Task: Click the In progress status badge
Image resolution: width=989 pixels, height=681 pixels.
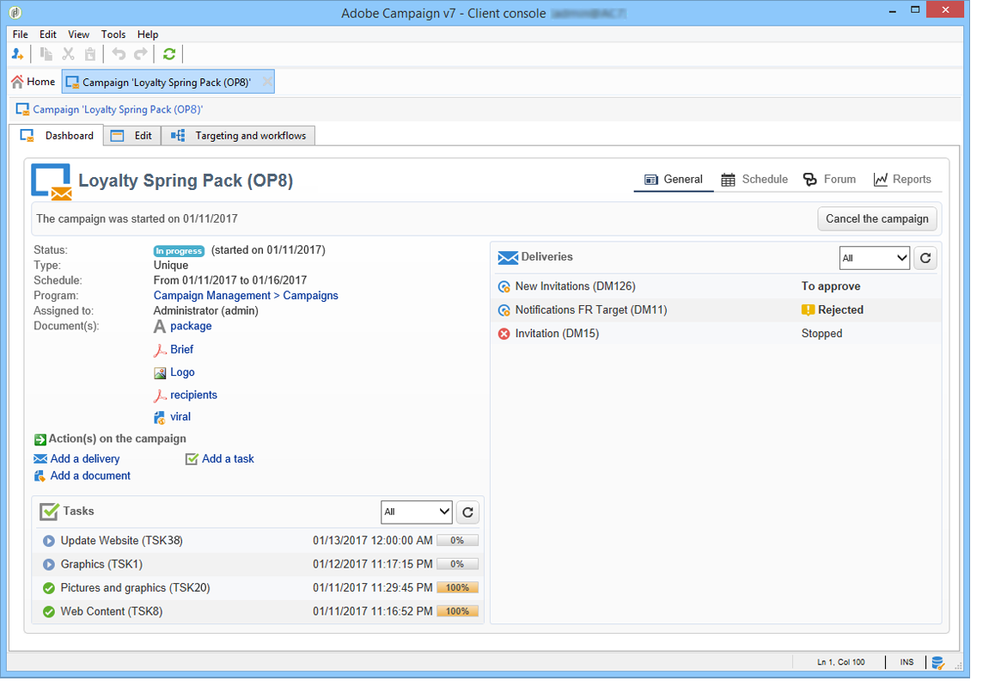Action: click(179, 251)
